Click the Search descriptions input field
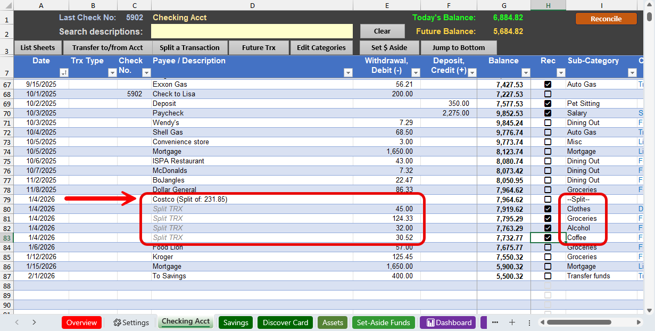Screen dimensions: 655x331 pyautogui.click(x=252, y=31)
